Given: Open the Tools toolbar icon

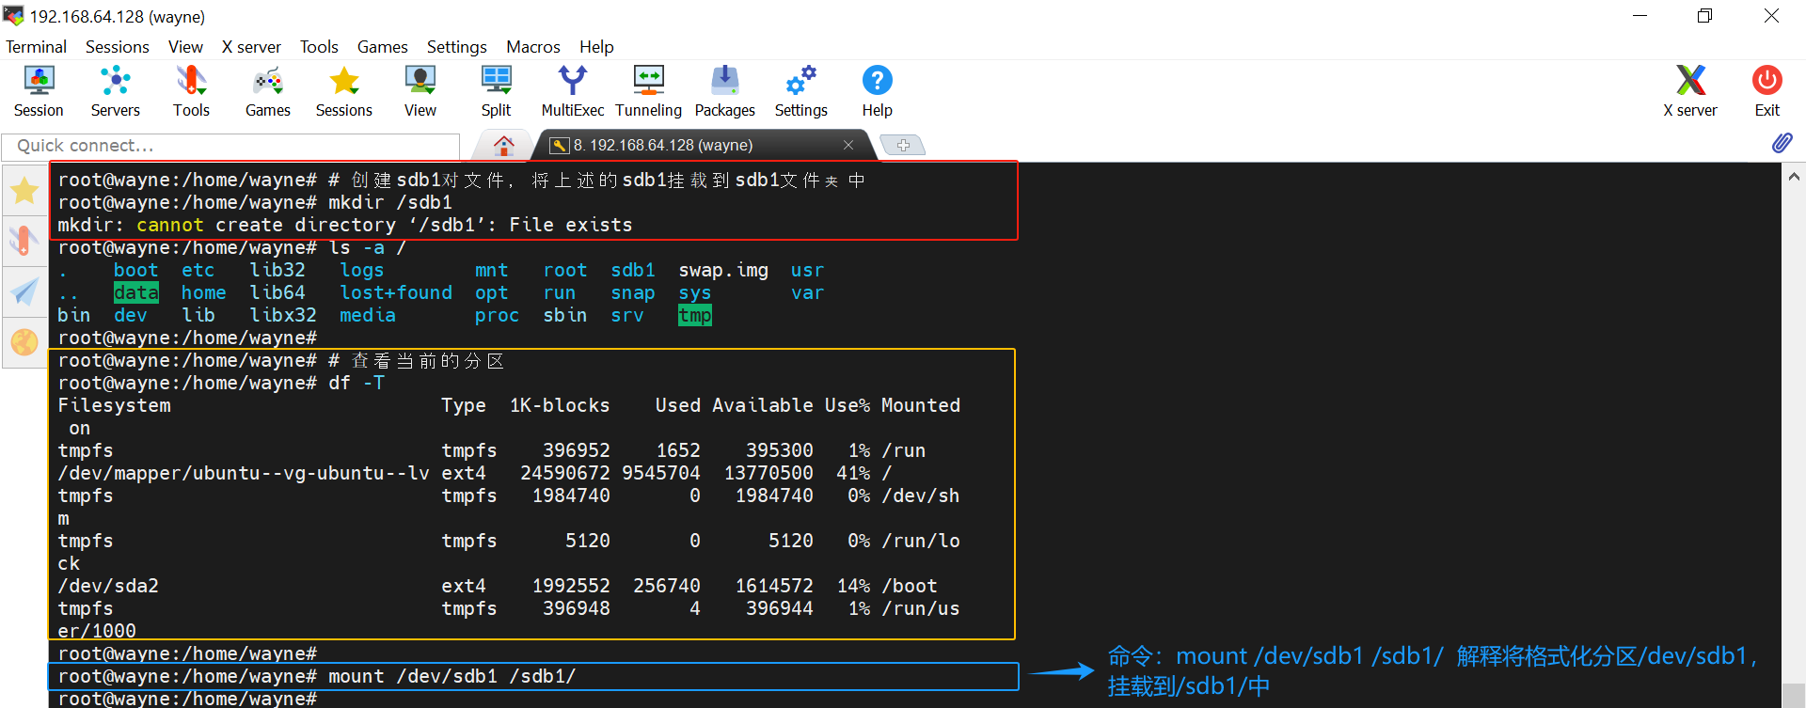Looking at the screenshot, I should click(x=191, y=91).
